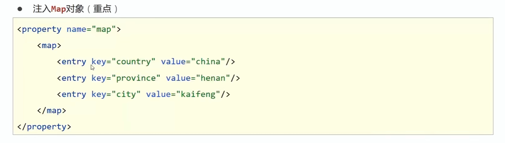Click the bullet point before the heading
The width and height of the screenshot is (505, 143).
click(20, 8)
